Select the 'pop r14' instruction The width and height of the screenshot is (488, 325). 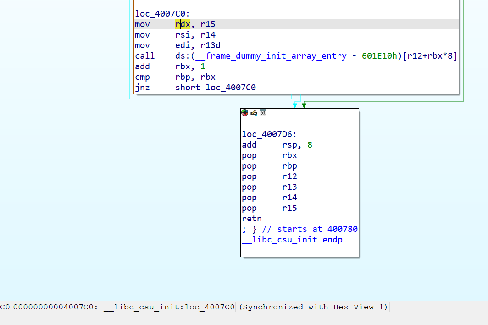tap(270, 198)
